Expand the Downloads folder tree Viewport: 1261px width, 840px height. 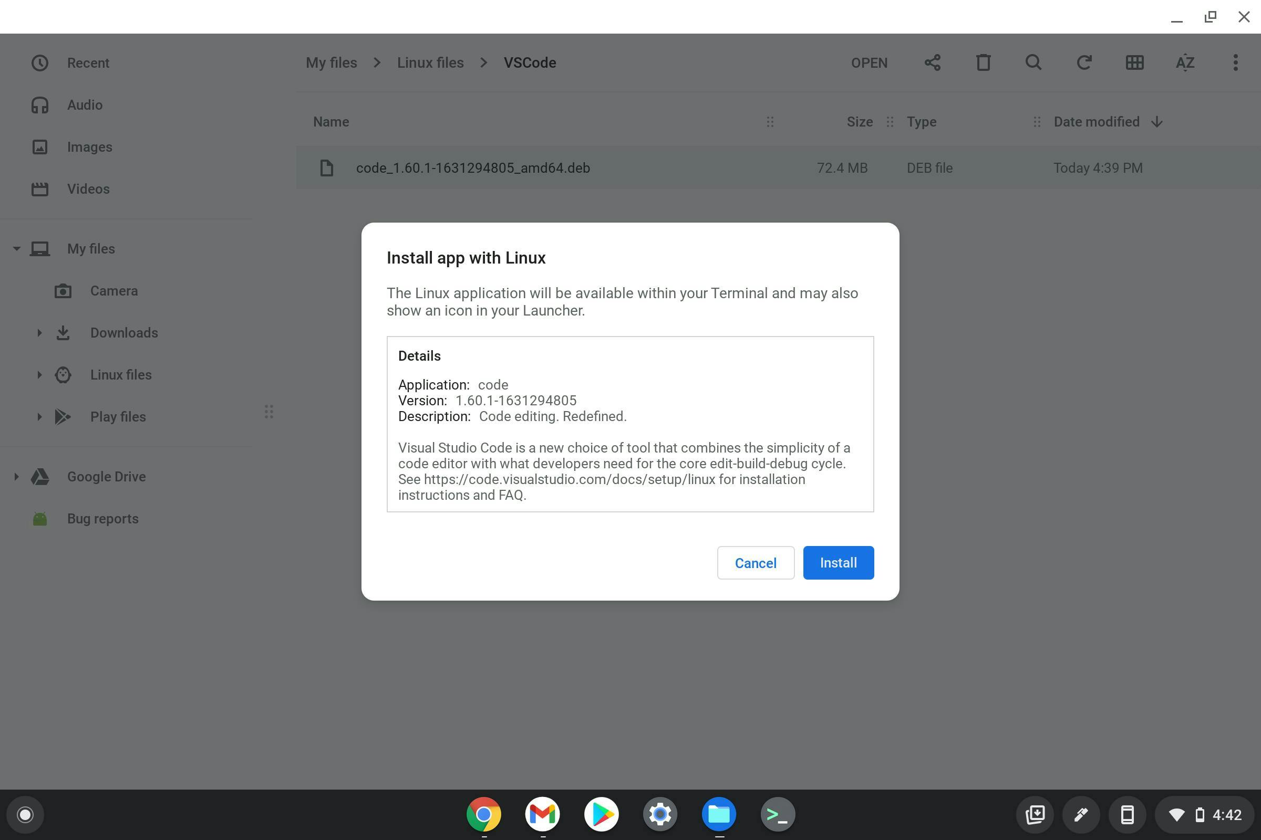37,333
